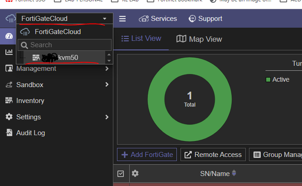This screenshot has width=302, height=186.
Task: Switch to the Map View tab
Action: 199,39
